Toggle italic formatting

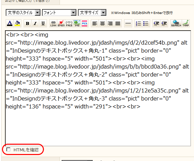(35, 23)
